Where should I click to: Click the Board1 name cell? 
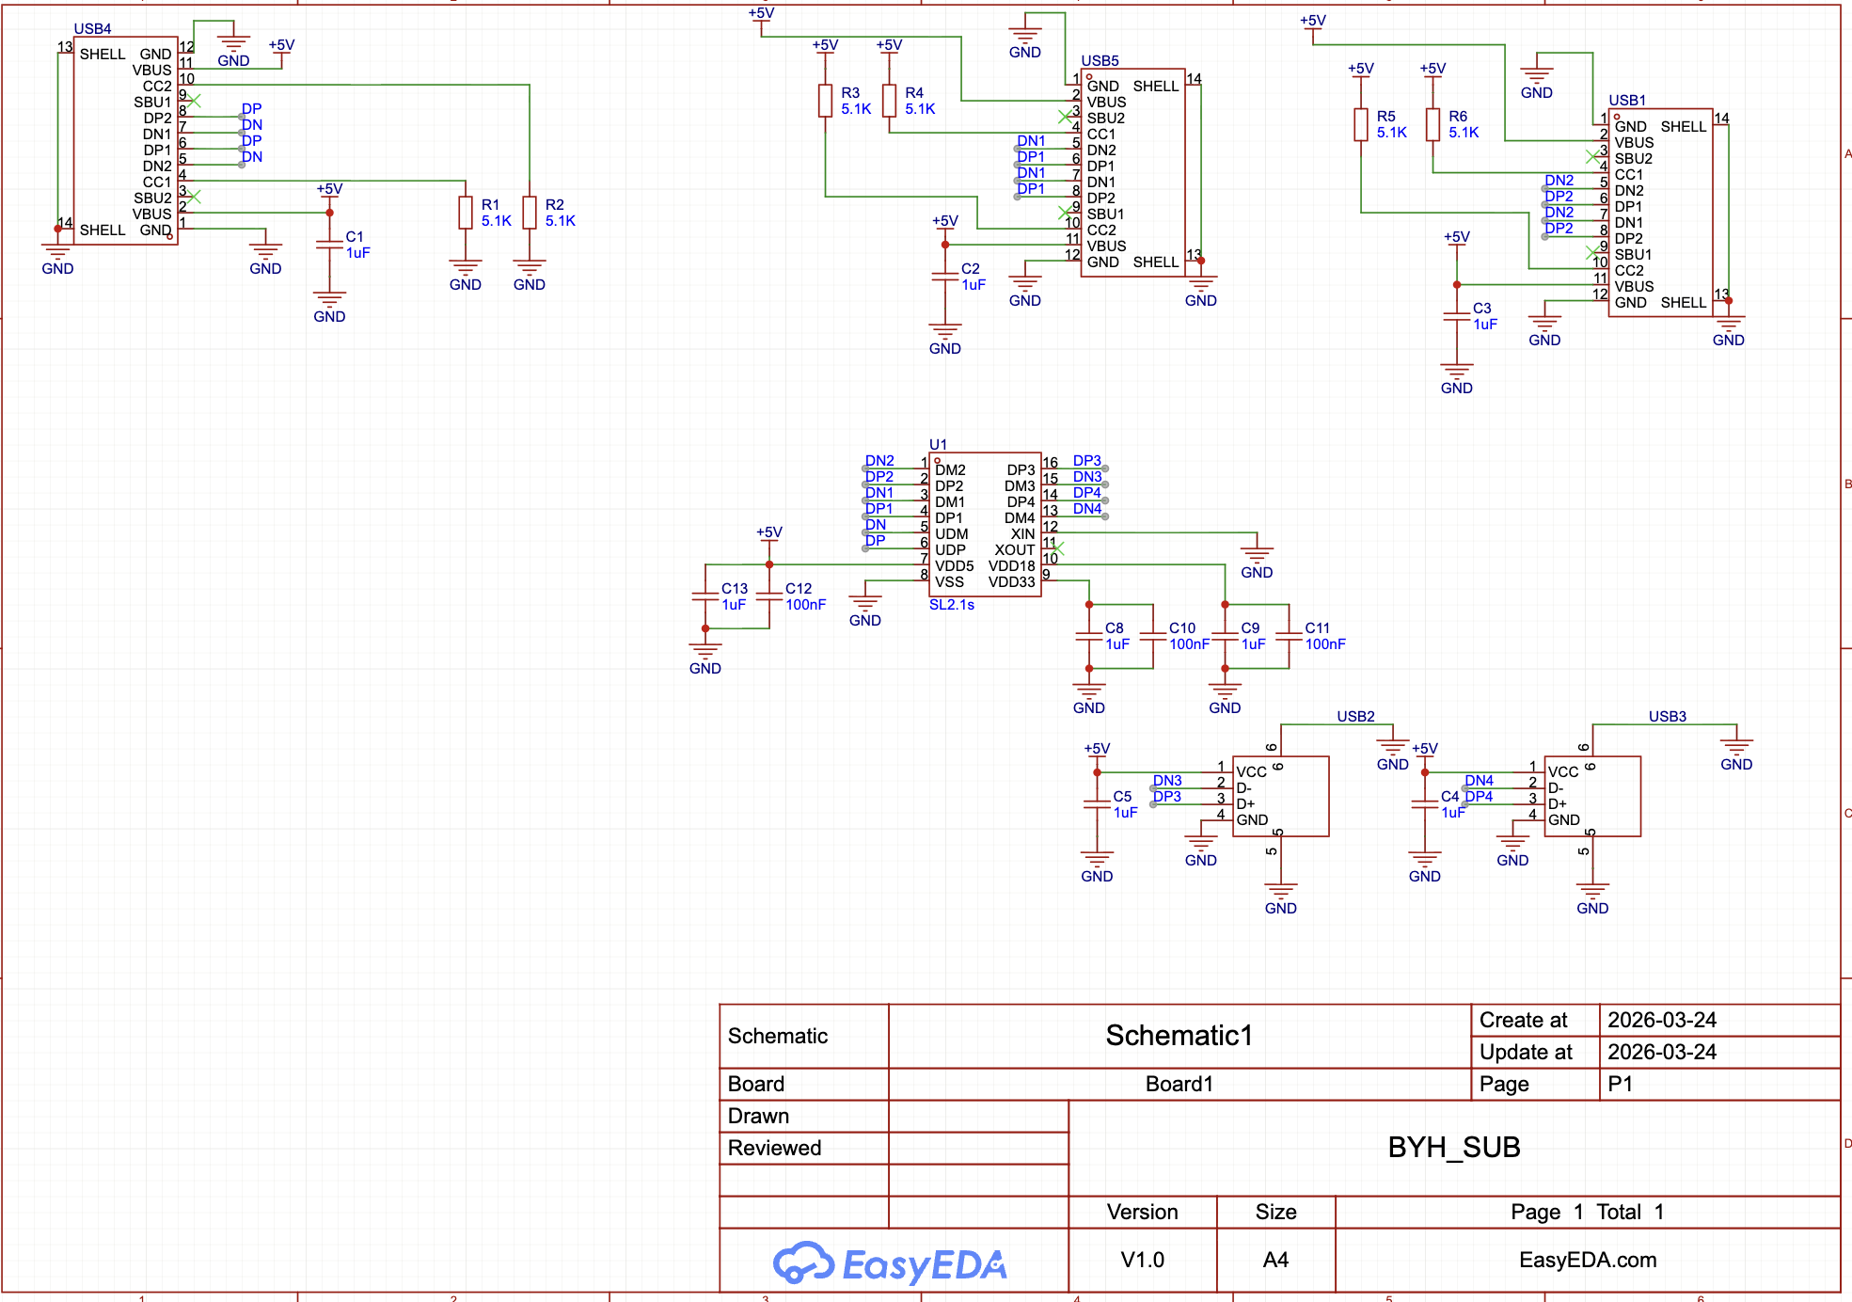1179,1084
